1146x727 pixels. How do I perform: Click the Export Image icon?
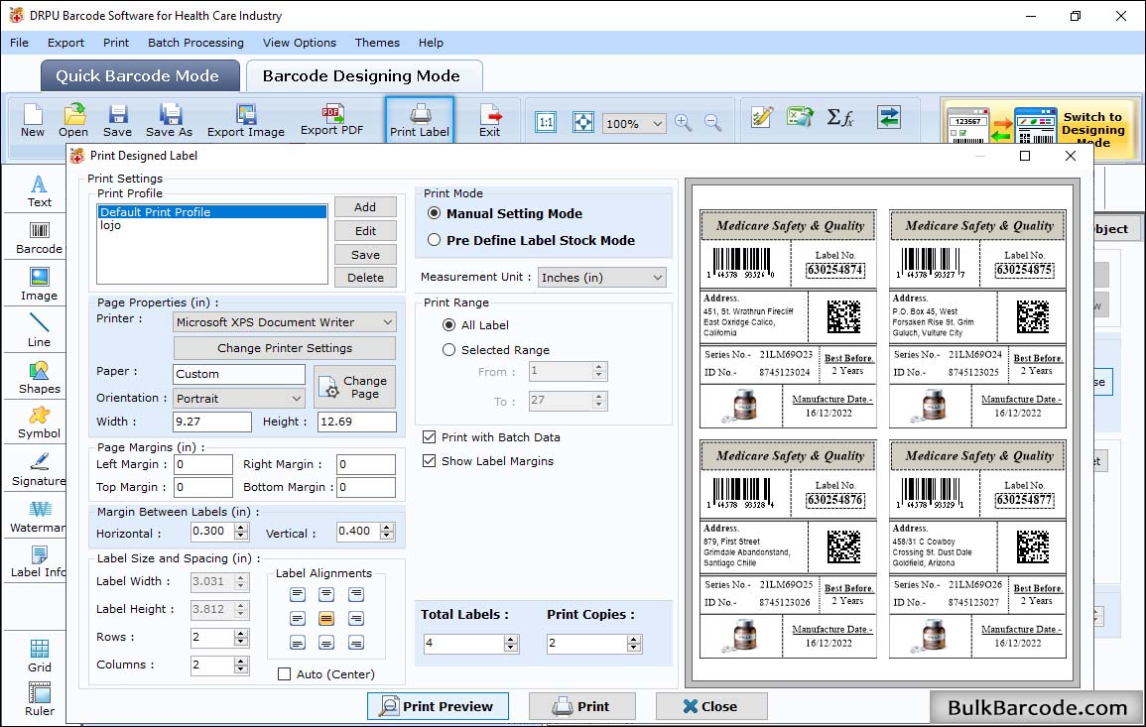(x=246, y=121)
